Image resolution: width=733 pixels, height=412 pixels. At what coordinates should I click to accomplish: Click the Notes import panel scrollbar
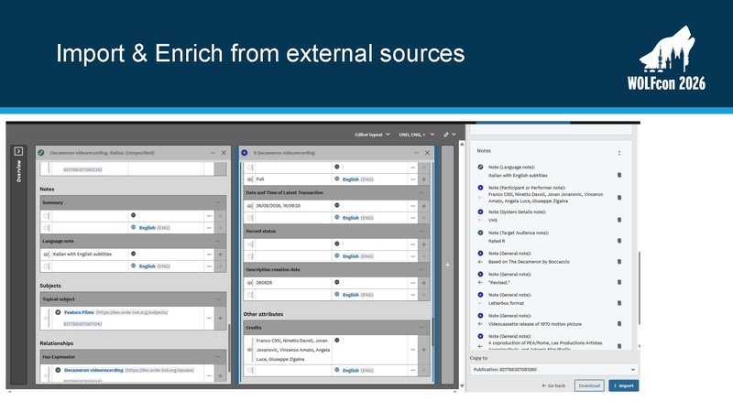(639, 288)
